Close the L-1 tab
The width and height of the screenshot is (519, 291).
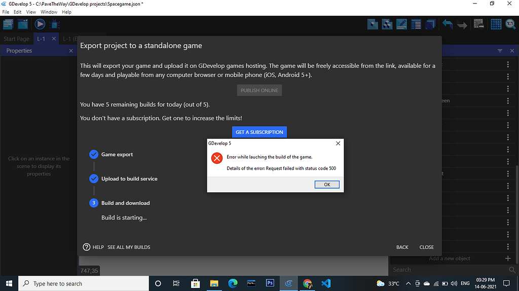[54, 38]
